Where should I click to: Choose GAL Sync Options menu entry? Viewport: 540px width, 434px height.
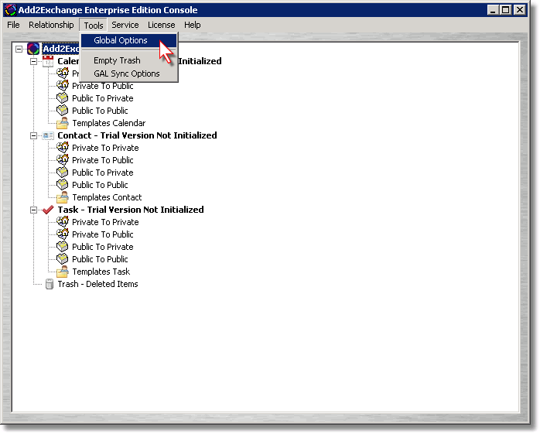(128, 73)
